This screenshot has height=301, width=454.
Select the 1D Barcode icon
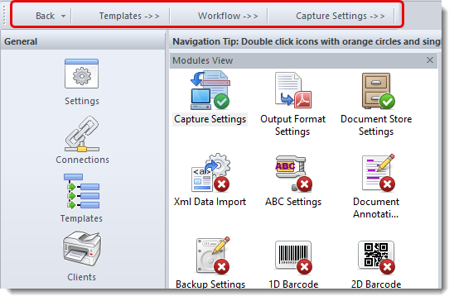coord(293,257)
